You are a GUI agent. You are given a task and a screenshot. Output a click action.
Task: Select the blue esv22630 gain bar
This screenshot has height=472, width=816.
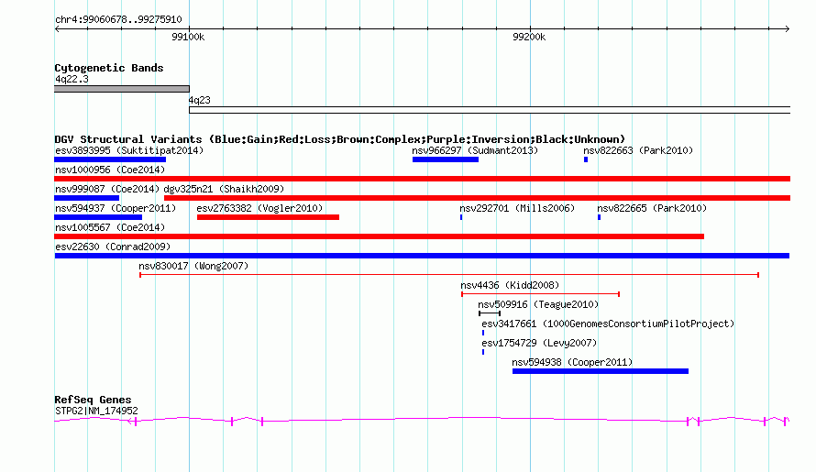coord(422,256)
